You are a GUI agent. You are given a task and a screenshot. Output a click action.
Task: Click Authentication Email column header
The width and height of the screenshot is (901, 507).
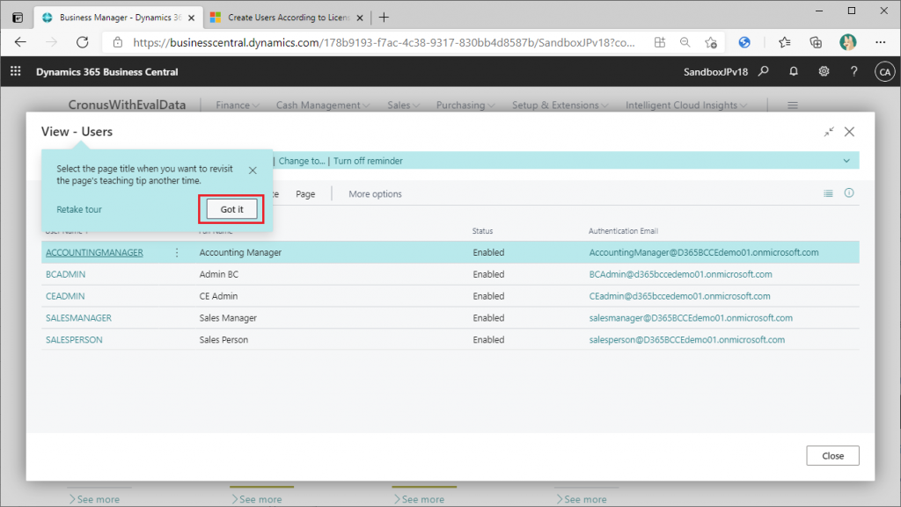623,230
